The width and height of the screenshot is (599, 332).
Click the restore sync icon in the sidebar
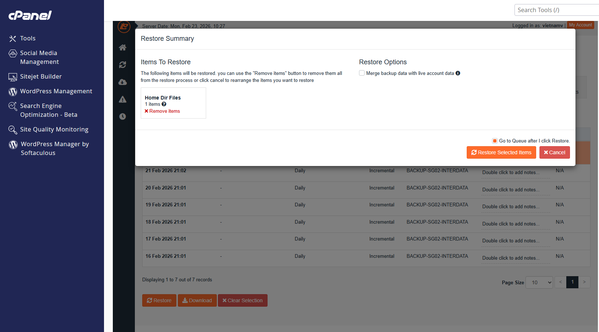pos(123,65)
